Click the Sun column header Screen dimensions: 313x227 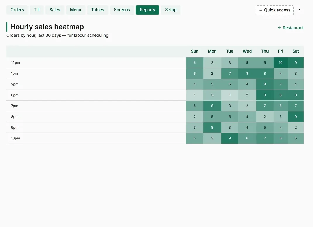pyautogui.click(x=195, y=51)
